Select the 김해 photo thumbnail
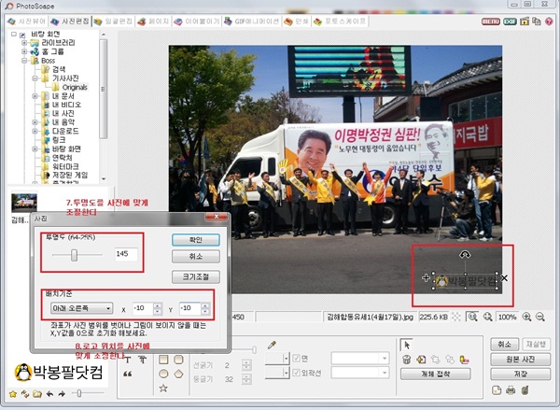Screen dimensions: 560x410 point(23,203)
